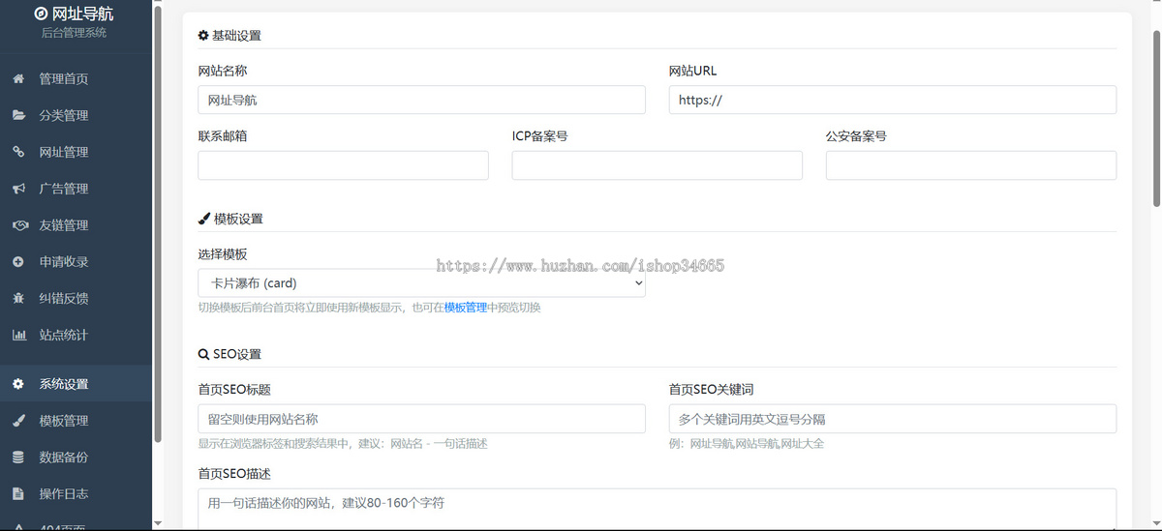Open 纠错反馈 menu item
This screenshot has width=1162, height=531.
(76, 300)
